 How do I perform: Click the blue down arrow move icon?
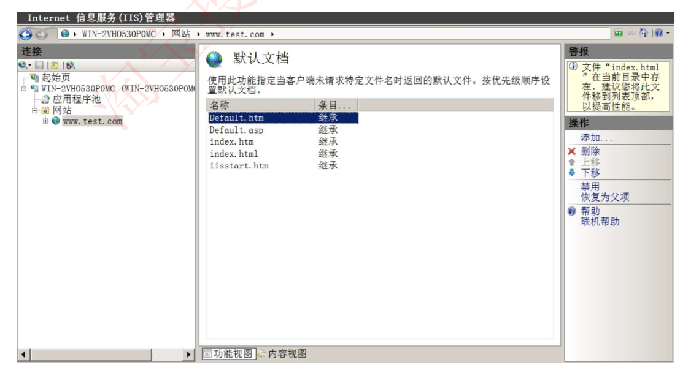click(x=571, y=173)
